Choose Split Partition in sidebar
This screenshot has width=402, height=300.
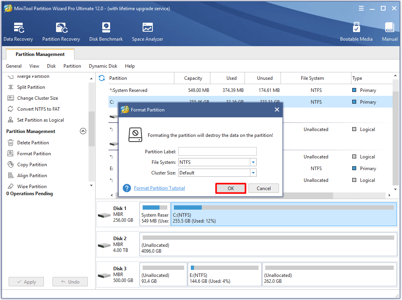31,87
